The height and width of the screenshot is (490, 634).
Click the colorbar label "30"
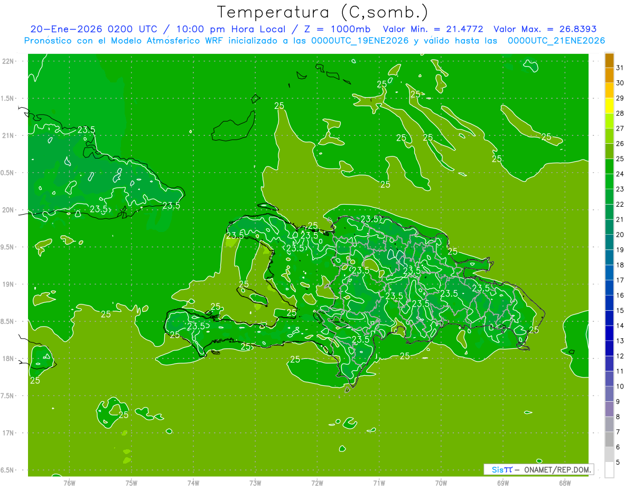pyautogui.click(x=620, y=83)
